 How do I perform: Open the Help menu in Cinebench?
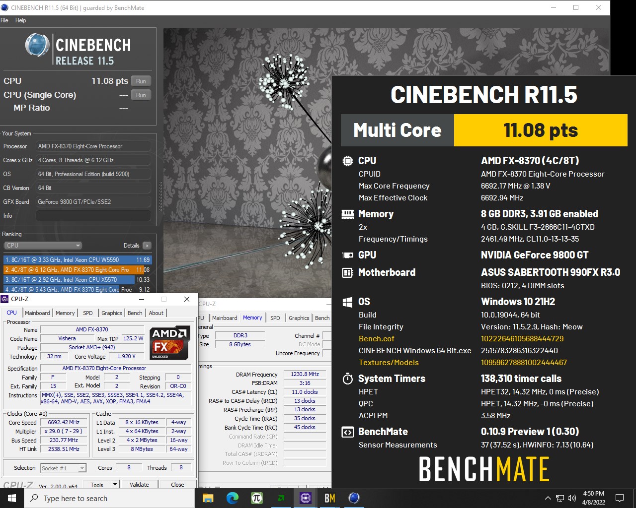pyautogui.click(x=20, y=20)
